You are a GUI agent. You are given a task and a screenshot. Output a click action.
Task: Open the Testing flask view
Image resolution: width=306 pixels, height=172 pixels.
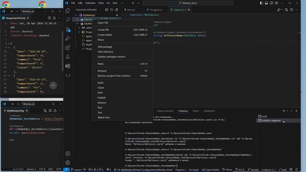tap(68, 57)
